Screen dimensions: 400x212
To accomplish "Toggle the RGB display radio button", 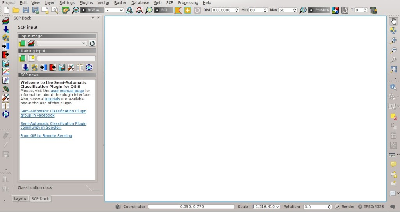I will [91, 10].
